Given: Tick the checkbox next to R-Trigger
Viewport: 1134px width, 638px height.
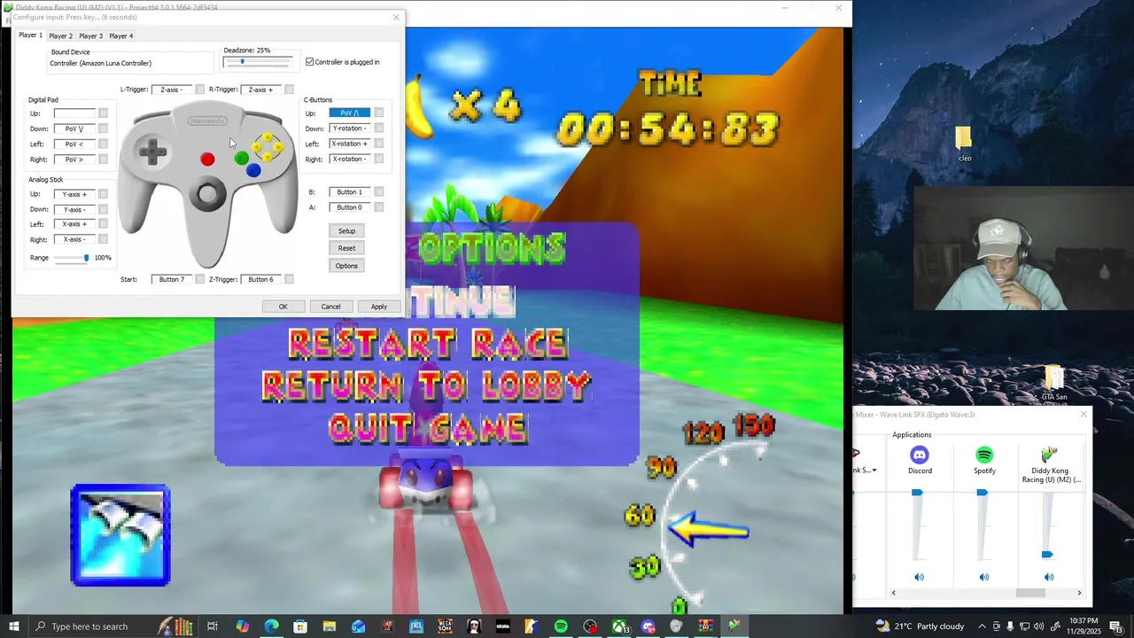Looking at the screenshot, I should 289,89.
